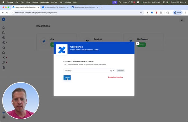Click the address bar URL

36,13
